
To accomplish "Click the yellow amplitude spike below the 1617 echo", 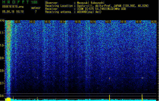I will [x=109, y=98].
